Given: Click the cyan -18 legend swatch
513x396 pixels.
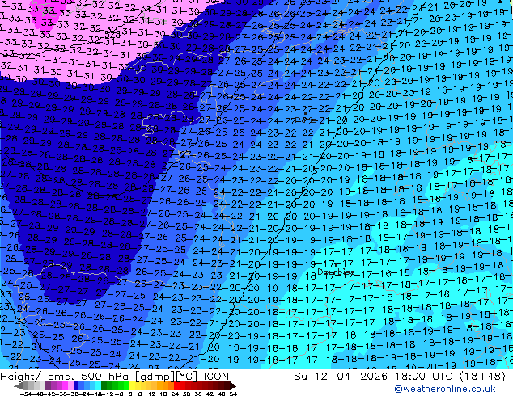Looking at the screenshot, I should pos(98,385).
